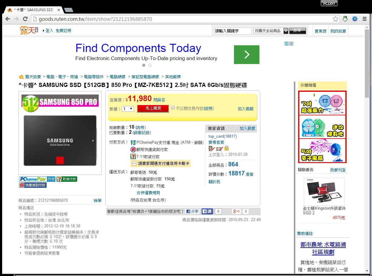Click the browser forward arrow

pyautogui.click(x=17, y=19)
